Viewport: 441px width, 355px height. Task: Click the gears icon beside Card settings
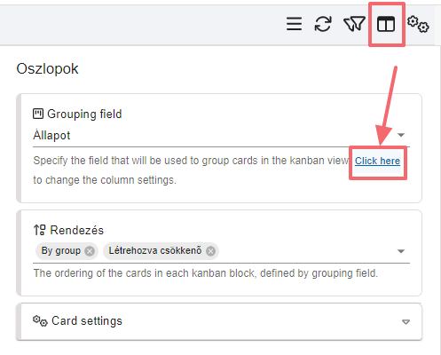40,320
